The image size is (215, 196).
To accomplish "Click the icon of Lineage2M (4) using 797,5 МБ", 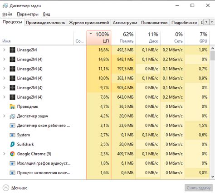I will [x=12, y=69].
